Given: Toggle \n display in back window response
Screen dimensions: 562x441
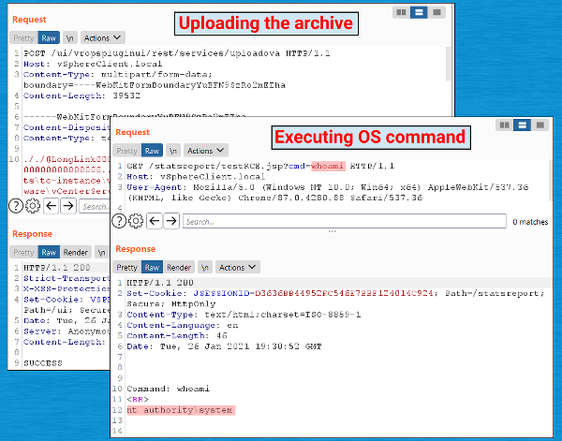Looking at the screenshot, I should click(101, 252).
